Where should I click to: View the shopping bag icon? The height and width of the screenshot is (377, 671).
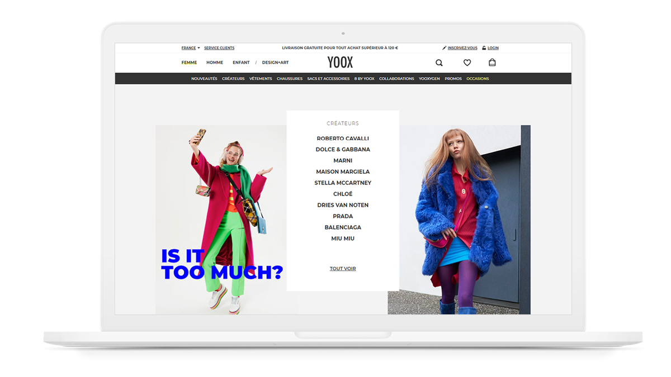pyautogui.click(x=492, y=63)
